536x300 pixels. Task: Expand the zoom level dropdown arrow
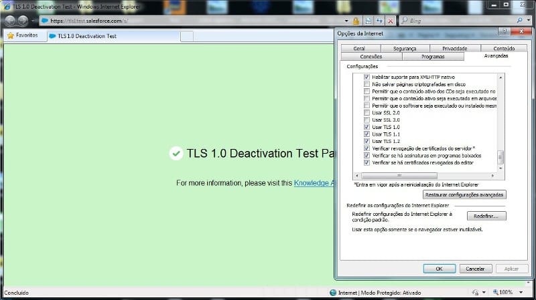[521, 292]
